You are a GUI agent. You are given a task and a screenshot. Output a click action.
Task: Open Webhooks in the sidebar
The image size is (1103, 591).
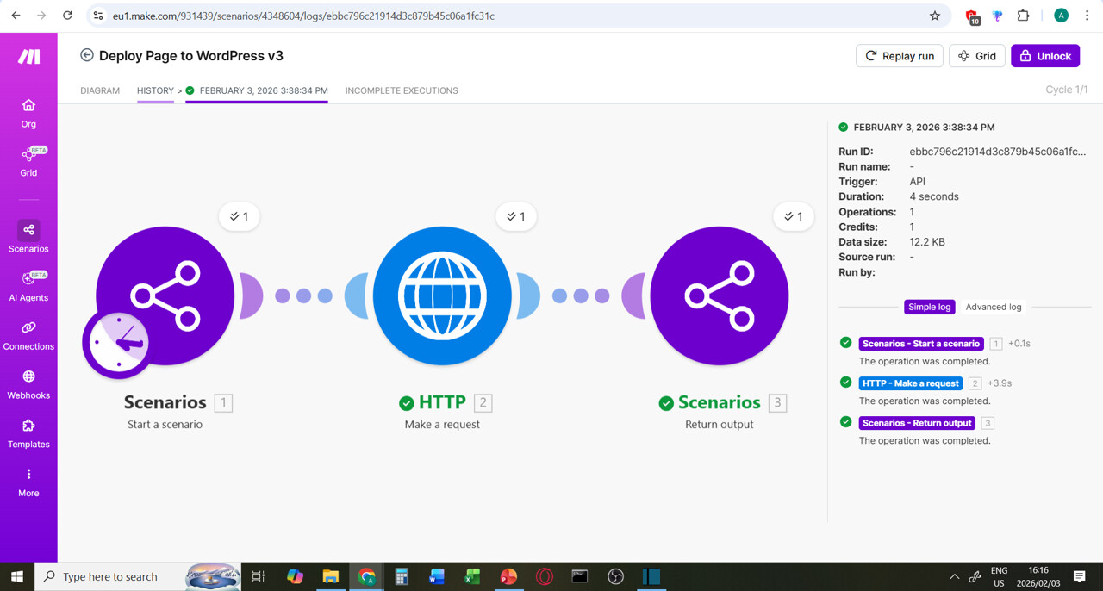[28, 384]
